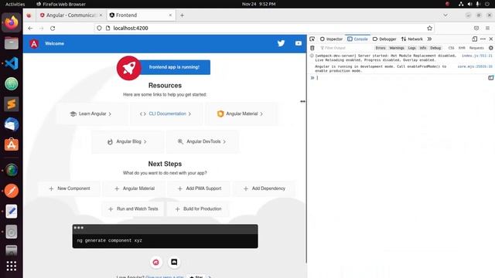Select Add Dependency button

tap(265, 188)
